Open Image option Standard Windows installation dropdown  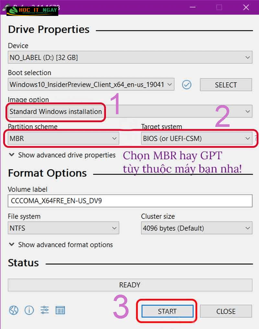[130, 111]
